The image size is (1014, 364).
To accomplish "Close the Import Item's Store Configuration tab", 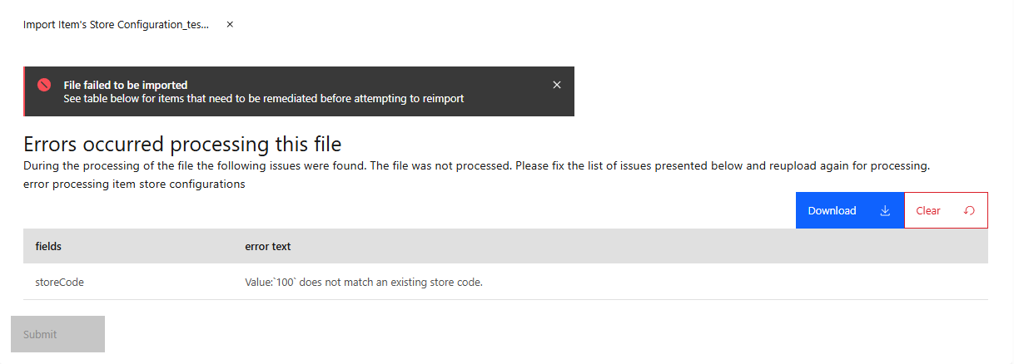I will pyautogui.click(x=230, y=25).
